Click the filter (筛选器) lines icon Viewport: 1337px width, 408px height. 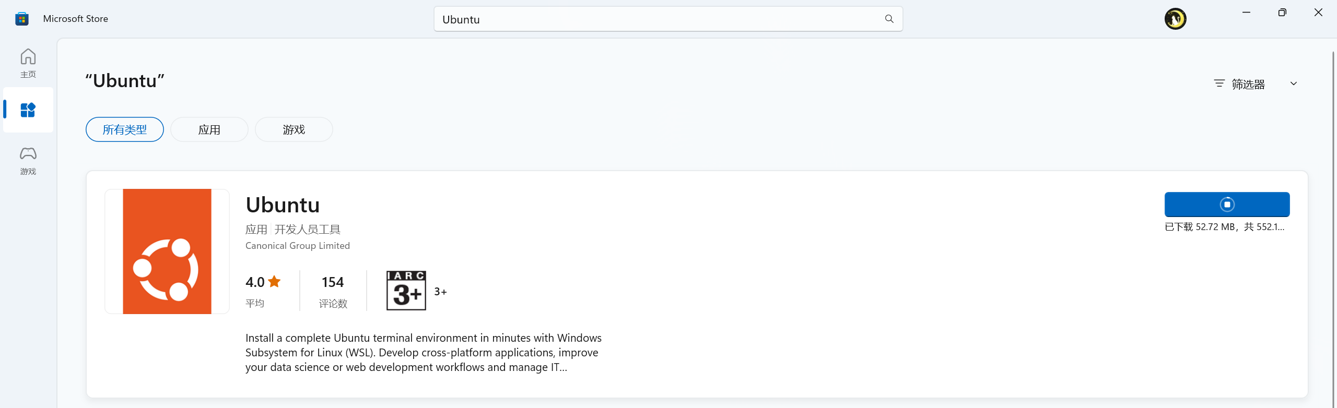[x=1219, y=83]
